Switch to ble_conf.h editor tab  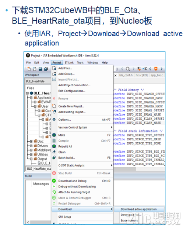pyautogui.click(x=126, y=75)
